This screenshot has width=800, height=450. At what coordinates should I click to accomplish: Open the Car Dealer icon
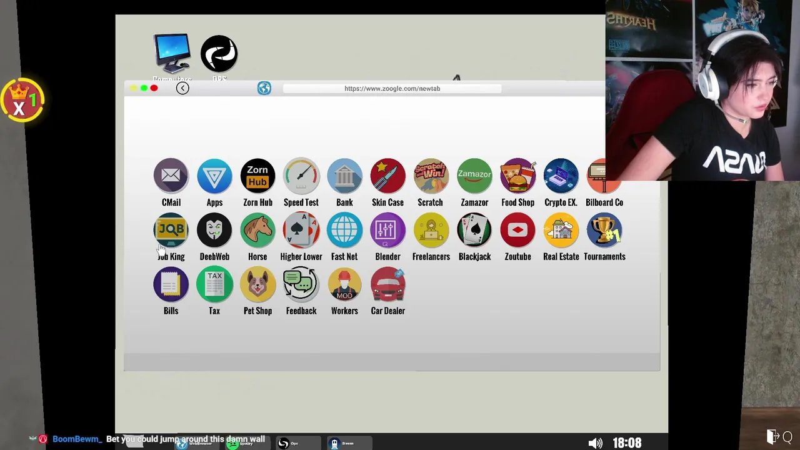(387, 284)
